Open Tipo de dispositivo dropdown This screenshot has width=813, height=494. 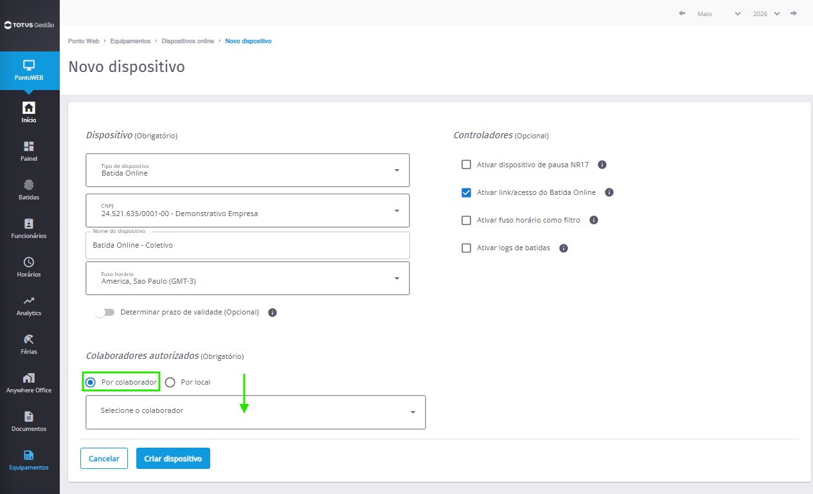tap(247, 170)
